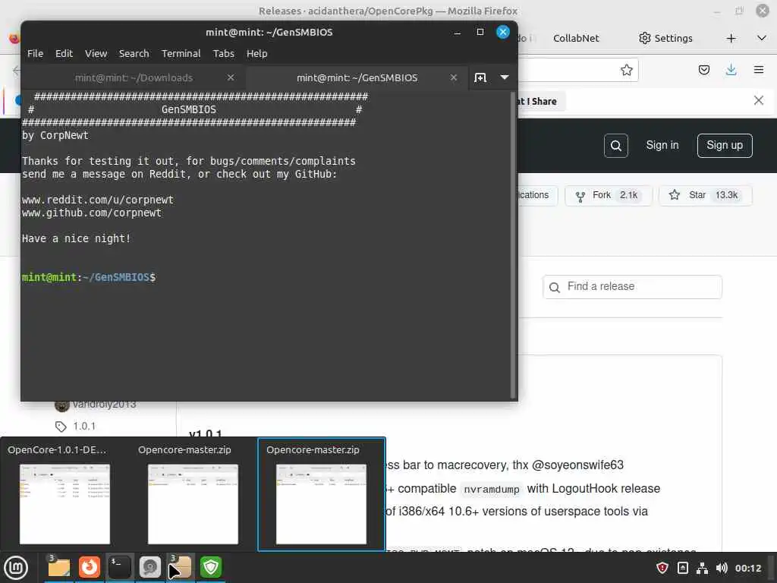Click the @soyeonswife63 mention link

pyautogui.click(x=577, y=465)
